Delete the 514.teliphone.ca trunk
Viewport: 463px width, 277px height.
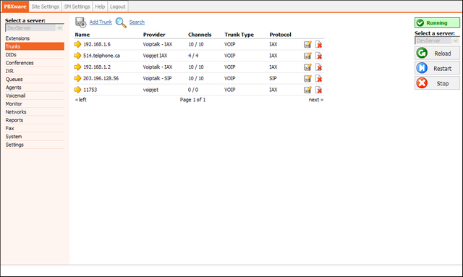318,56
